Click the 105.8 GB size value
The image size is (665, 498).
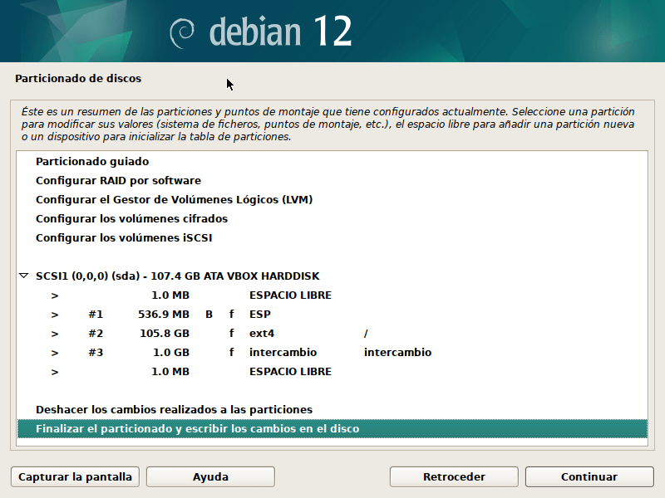165,334
